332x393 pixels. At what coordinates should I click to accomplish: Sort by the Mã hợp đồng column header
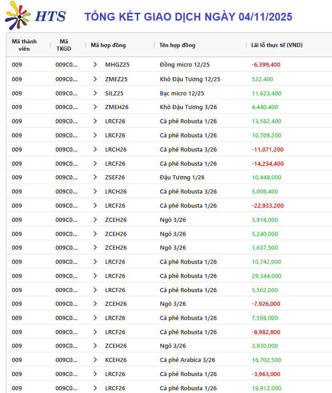click(108, 45)
